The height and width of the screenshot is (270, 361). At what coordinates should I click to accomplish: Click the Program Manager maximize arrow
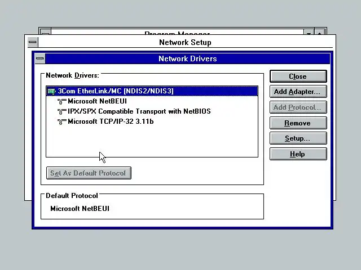320,32
